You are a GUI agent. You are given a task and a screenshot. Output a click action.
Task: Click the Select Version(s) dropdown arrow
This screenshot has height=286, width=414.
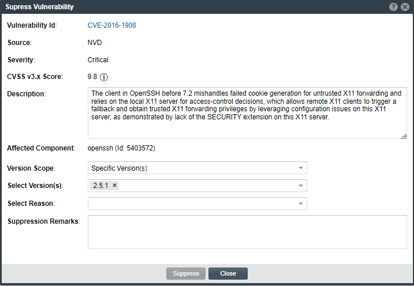click(300, 186)
